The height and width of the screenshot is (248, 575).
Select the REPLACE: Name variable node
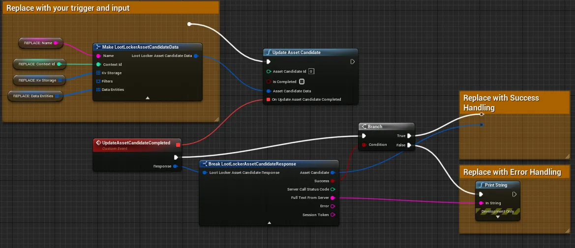pos(41,43)
